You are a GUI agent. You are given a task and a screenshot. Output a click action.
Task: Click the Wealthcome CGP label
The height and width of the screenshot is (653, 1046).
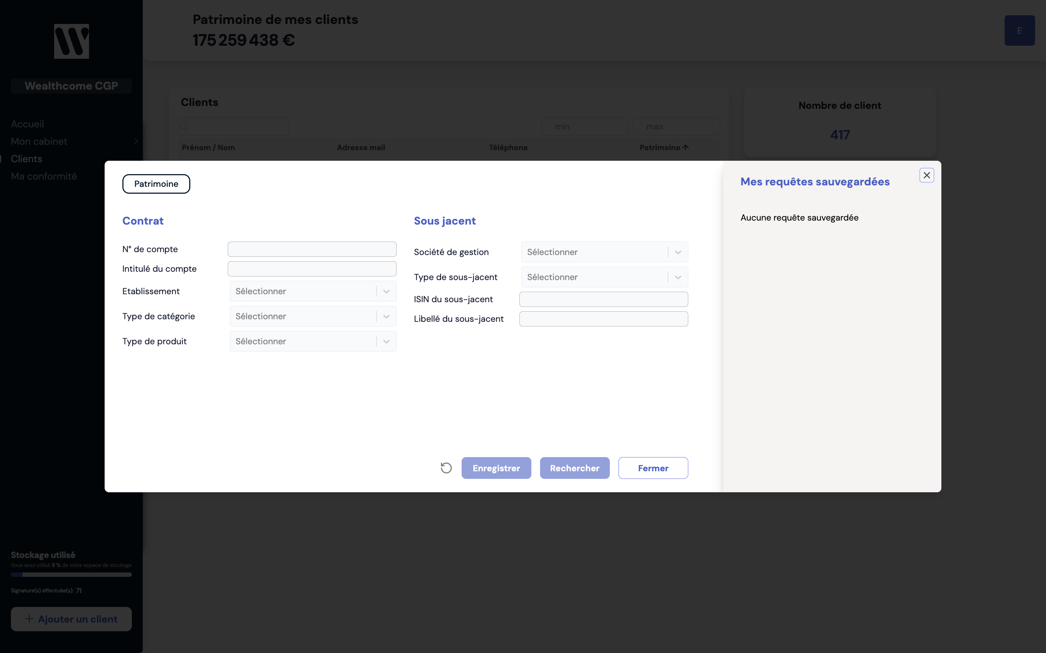point(71,86)
